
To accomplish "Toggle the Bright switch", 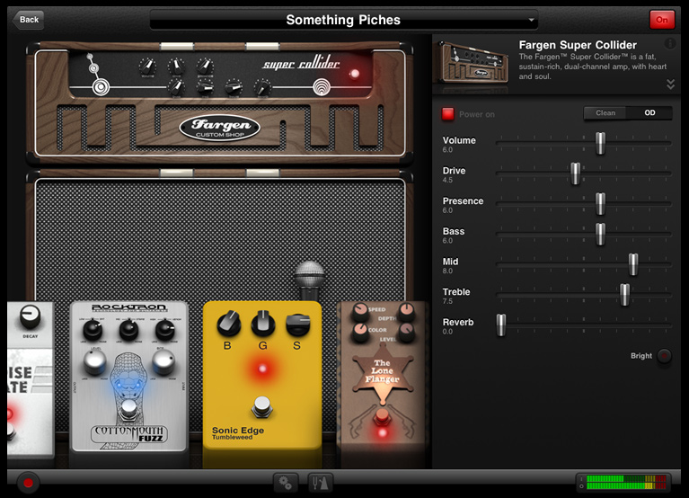I will click(x=665, y=356).
